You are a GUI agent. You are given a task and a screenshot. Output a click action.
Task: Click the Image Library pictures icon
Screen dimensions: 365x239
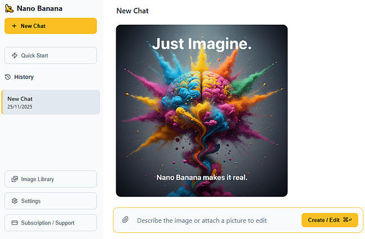[x=14, y=180]
